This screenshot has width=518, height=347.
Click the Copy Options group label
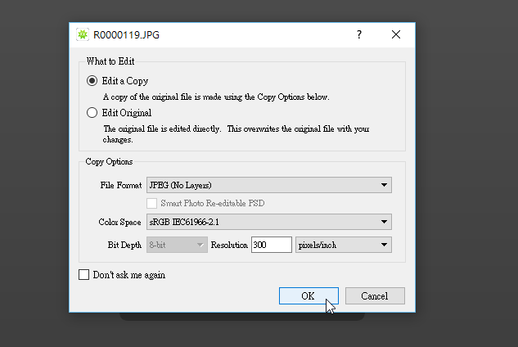[x=109, y=161]
